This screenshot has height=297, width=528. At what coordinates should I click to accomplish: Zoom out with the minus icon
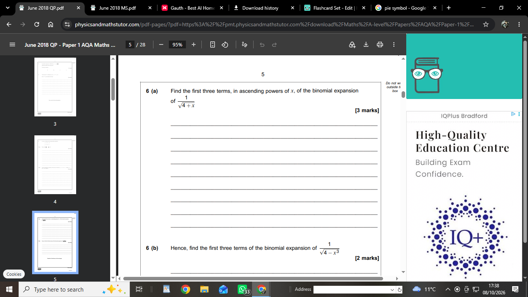coord(161,45)
